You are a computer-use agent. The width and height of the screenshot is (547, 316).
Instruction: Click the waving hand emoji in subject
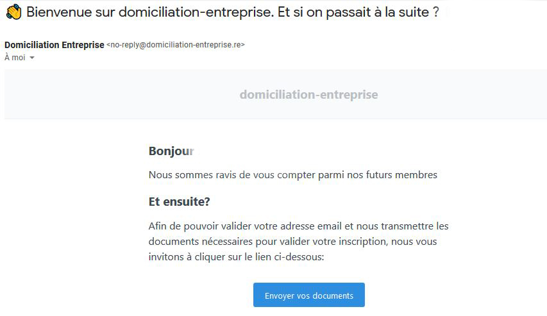(14, 12)
